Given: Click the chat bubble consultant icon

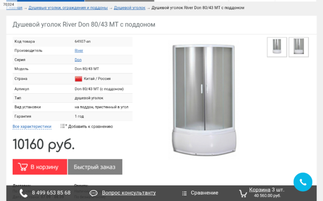Looking at the screenshot, I should pyautogui.click(x=93, y=193).
